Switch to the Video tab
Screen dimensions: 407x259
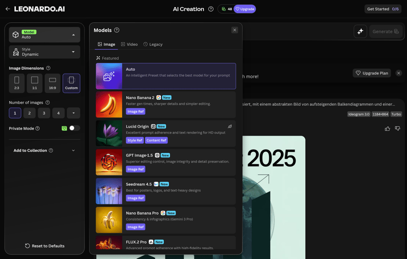coord(129,45)
